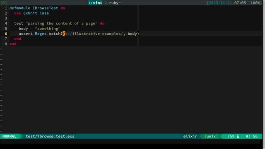The width and height of the screenshot is (265, 149).
Task: Click the 'use' keyword on line 2
Action: pos(17,13)
